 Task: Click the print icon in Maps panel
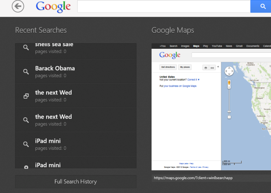tap(206, 68)
